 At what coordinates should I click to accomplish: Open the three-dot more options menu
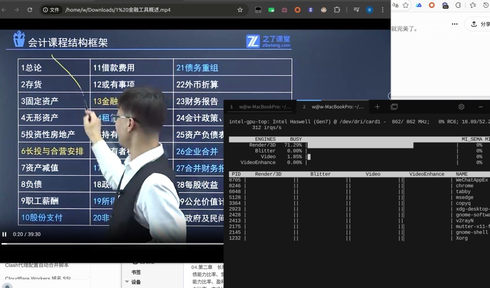click(454, 24)
